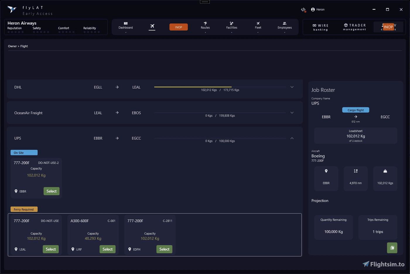Screen dimensions: 410x274
Task: Collapse the UPS job row chevron
Action: click(292, 138)
